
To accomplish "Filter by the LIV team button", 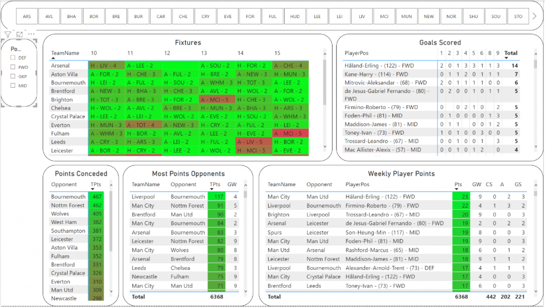I will tap(362, 16).
